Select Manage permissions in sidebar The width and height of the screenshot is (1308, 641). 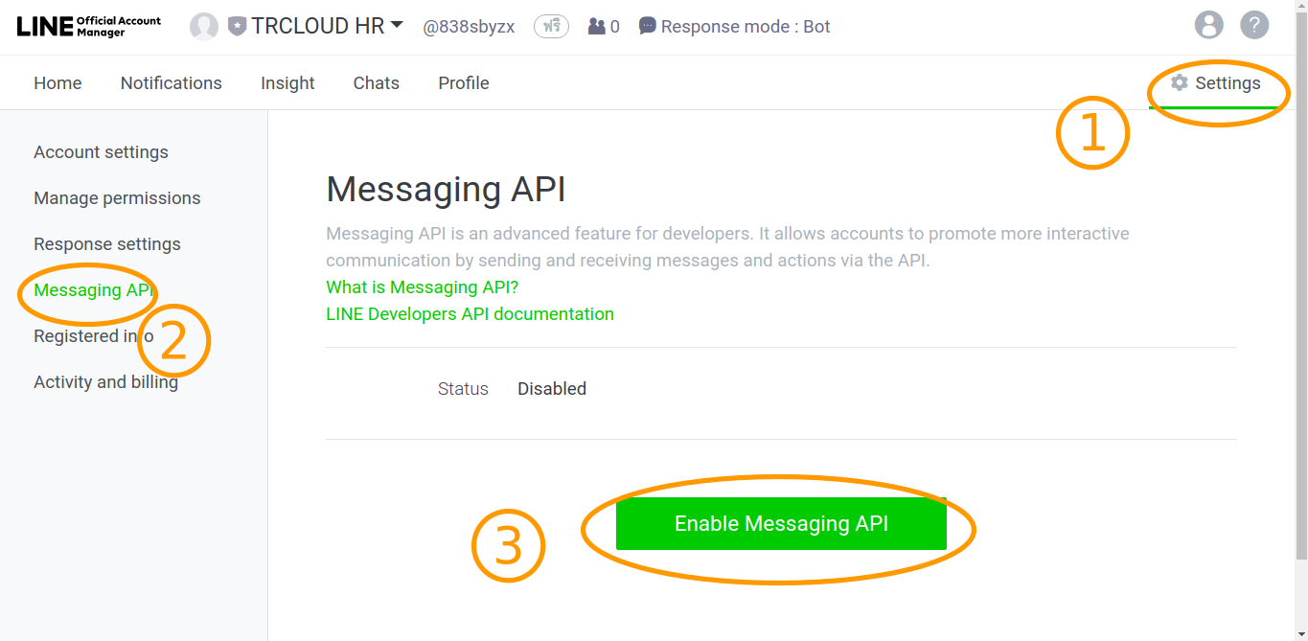pos(117,198)
